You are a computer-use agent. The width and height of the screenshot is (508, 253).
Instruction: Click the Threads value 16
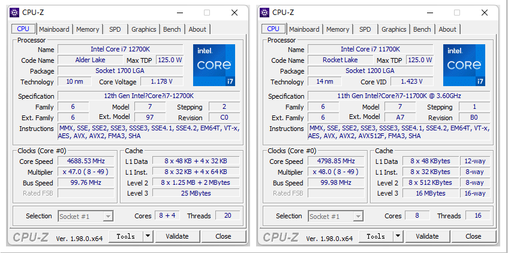(x=478, y=215)
